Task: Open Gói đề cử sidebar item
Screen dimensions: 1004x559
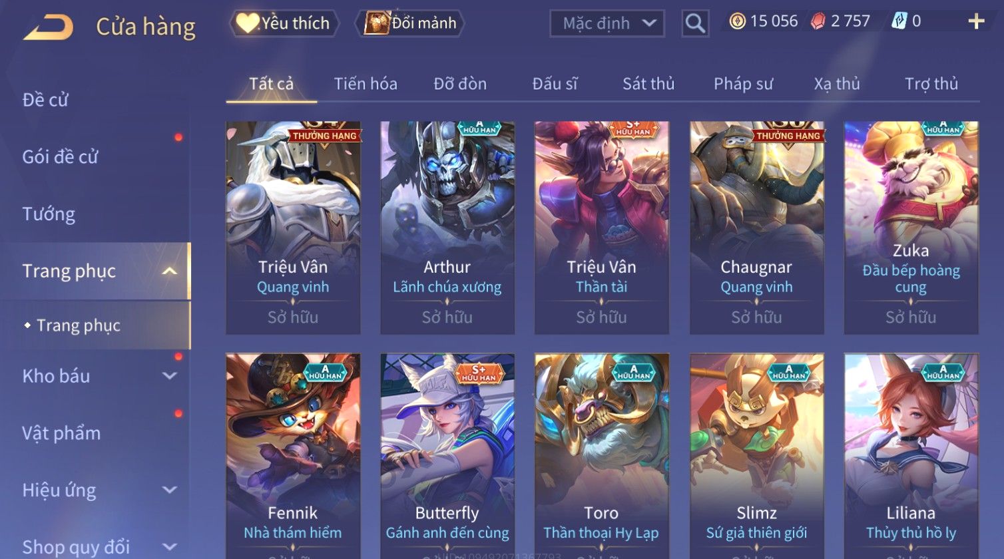Action: (x=60, y=157)
